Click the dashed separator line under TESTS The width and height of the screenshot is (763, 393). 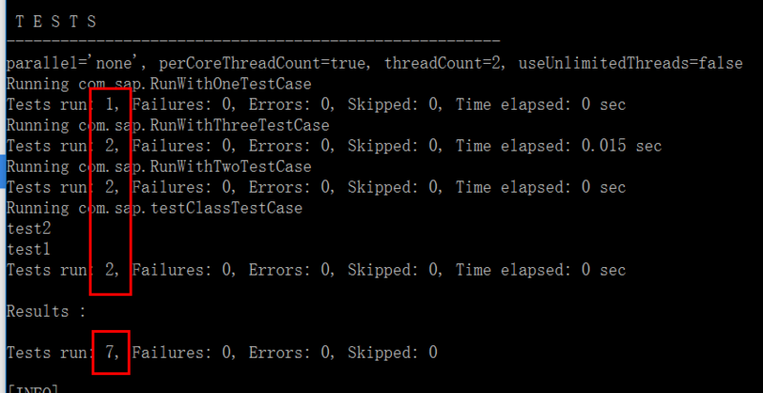tap(253, 42)
